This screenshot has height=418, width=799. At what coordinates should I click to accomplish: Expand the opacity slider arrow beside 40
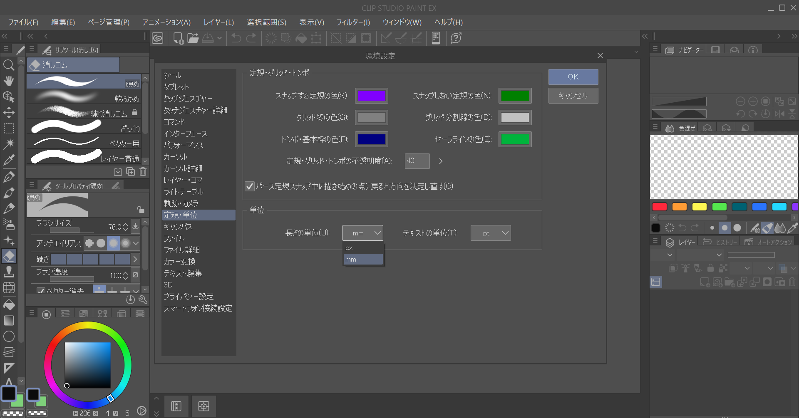441,161
